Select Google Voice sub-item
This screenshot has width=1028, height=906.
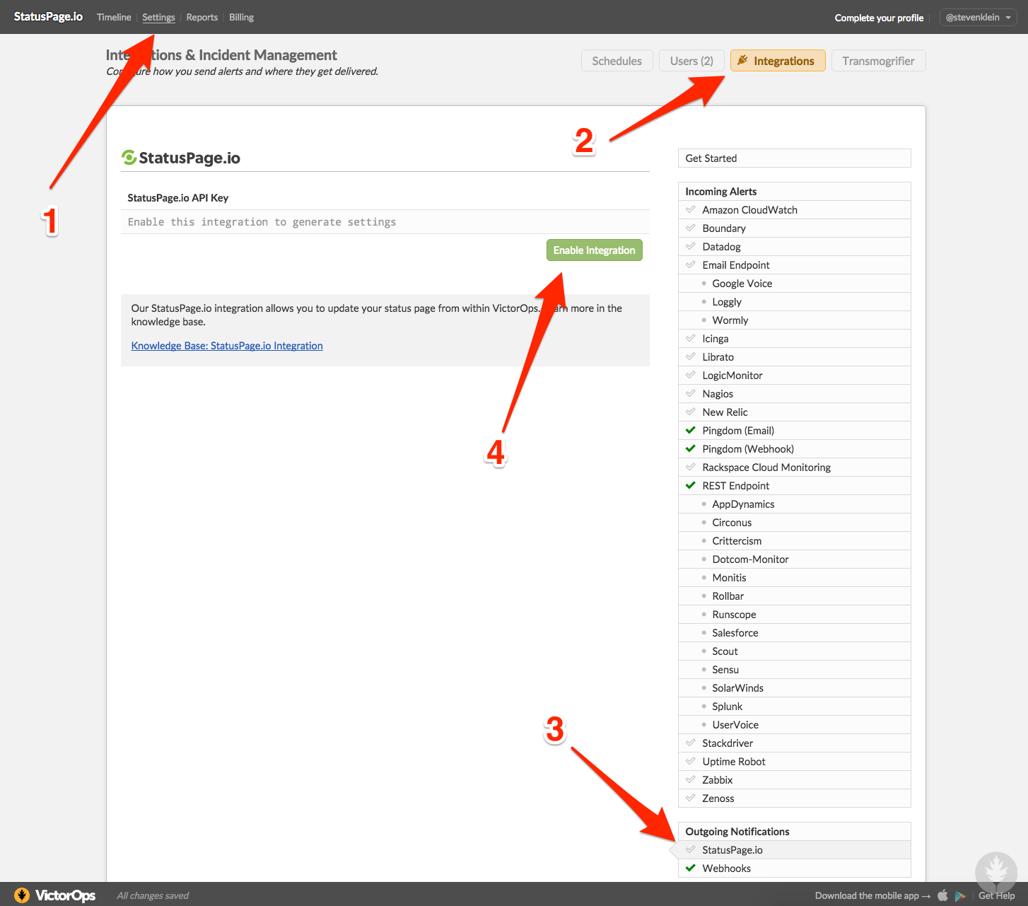794,284
